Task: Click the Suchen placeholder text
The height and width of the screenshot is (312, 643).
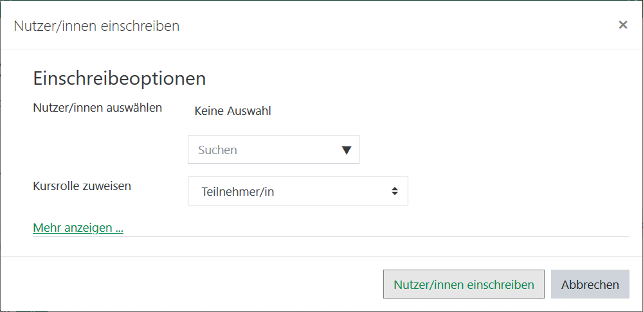Action: pyautogui.click(x=217, y=150)
